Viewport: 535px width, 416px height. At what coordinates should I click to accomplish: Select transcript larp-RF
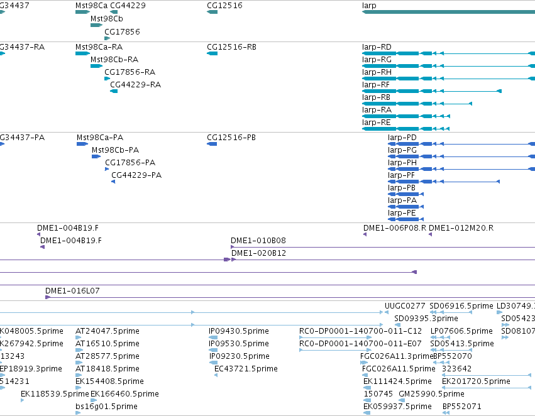376,85
